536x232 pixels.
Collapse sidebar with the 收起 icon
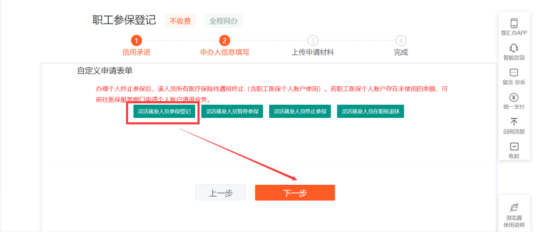coord(514,146)
